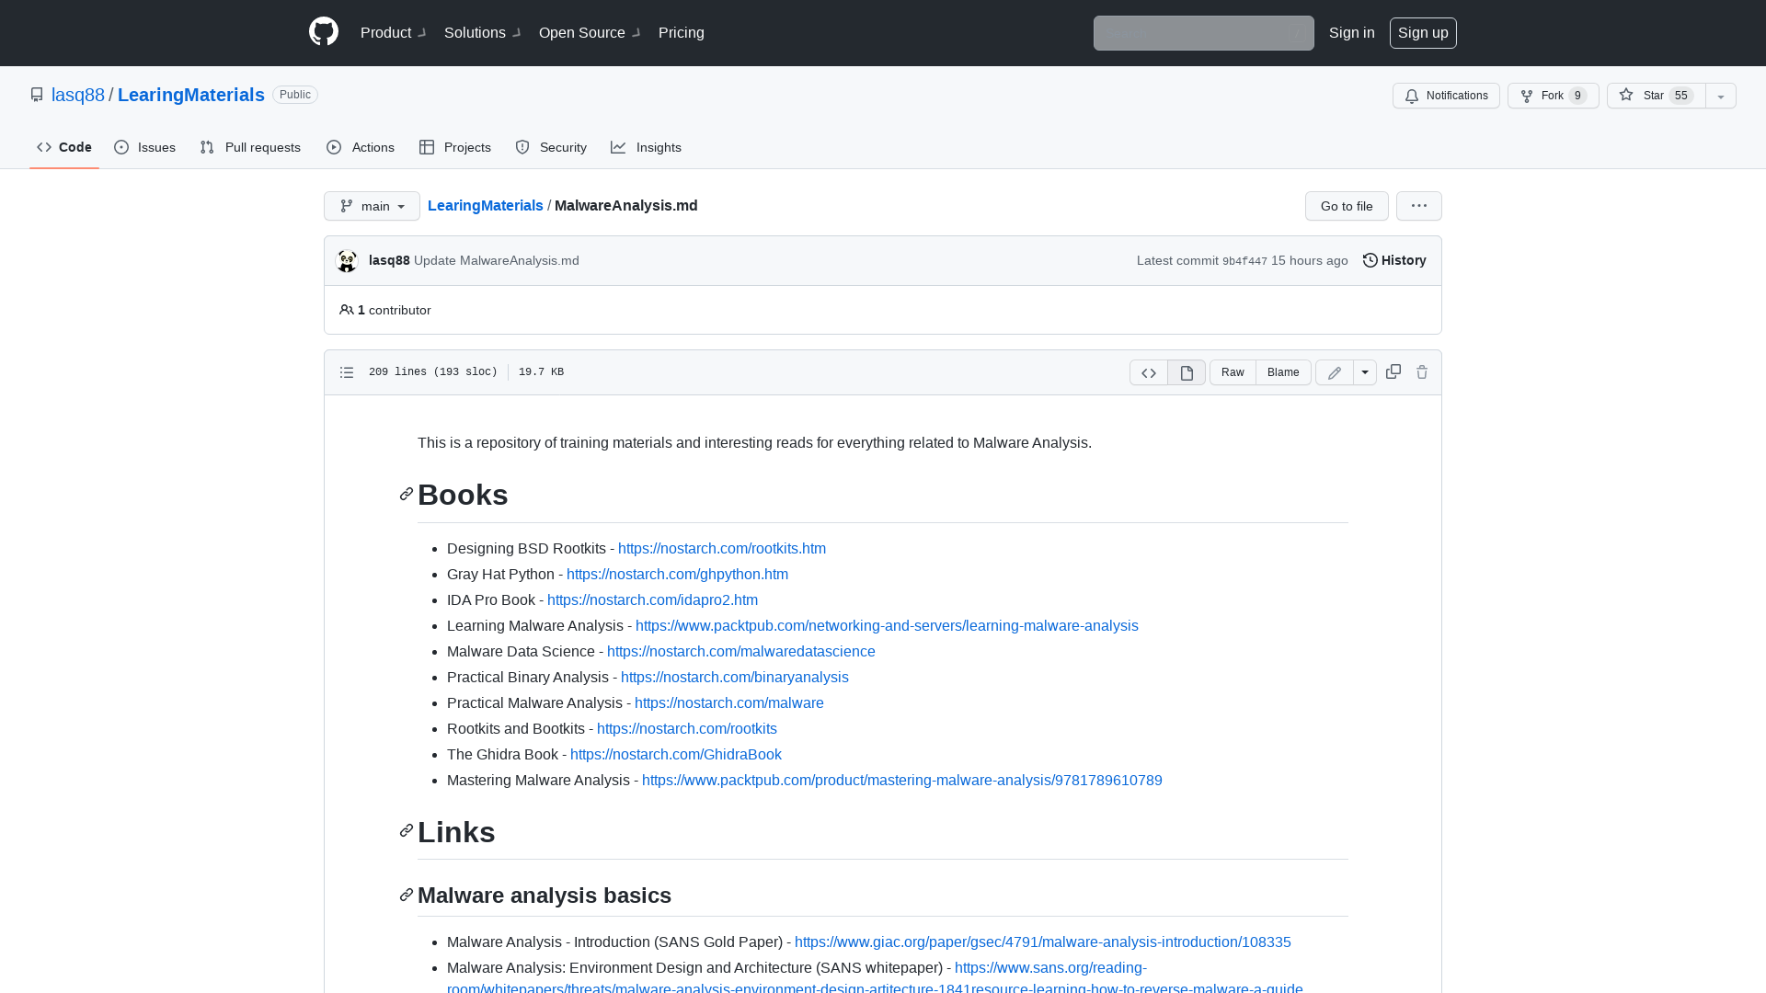Expand the Open Source menu
1766x993 pixels.
[590, 32]
